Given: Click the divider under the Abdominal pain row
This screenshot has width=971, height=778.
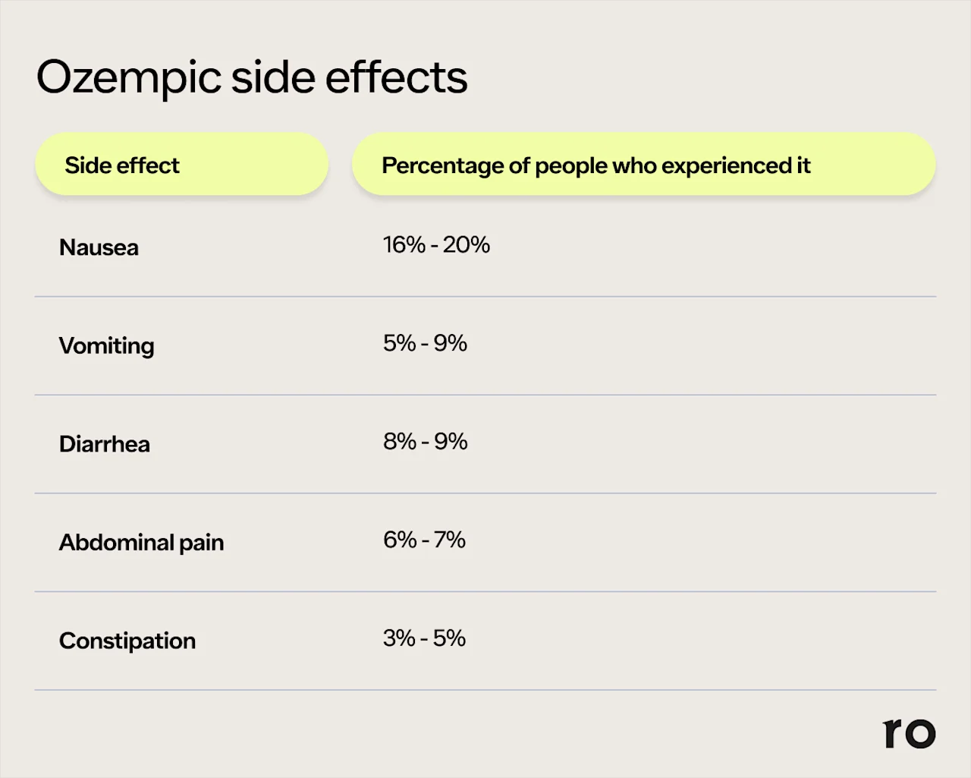Looking at the screenshot, I should click(x=485, y=591).
